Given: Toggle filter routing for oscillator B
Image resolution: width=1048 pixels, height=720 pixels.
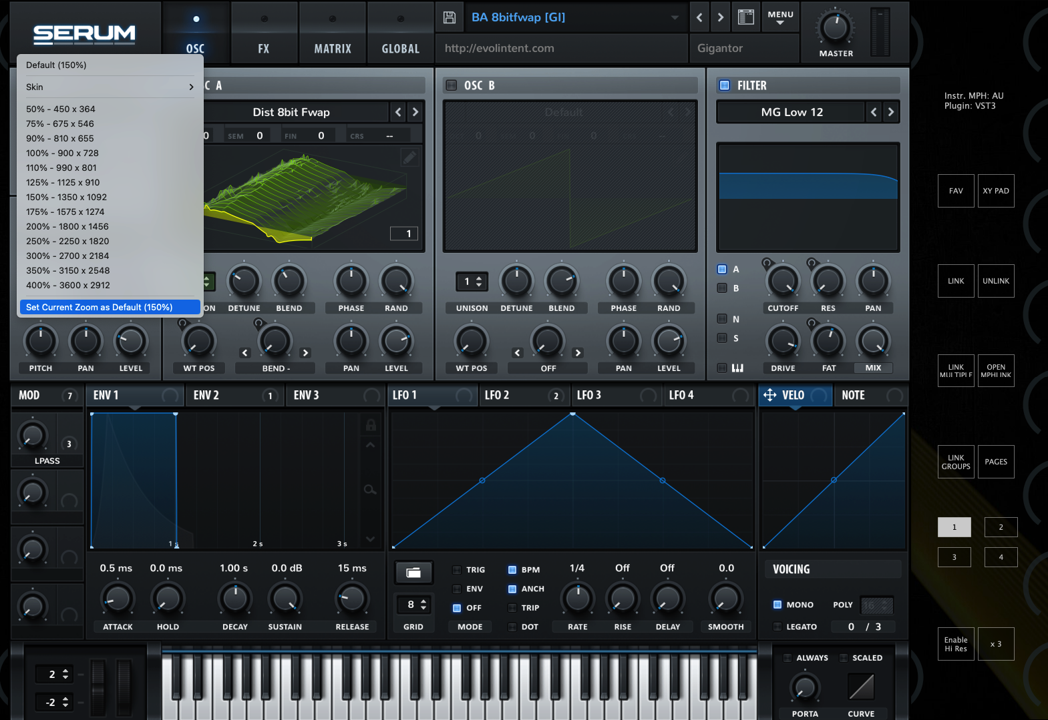Looking at the screenshot, I should tap(722, 288).
